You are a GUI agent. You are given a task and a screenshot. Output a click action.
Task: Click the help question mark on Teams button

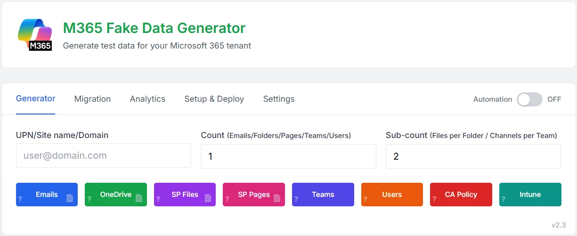pyautogui.click(x=296, y=199)
